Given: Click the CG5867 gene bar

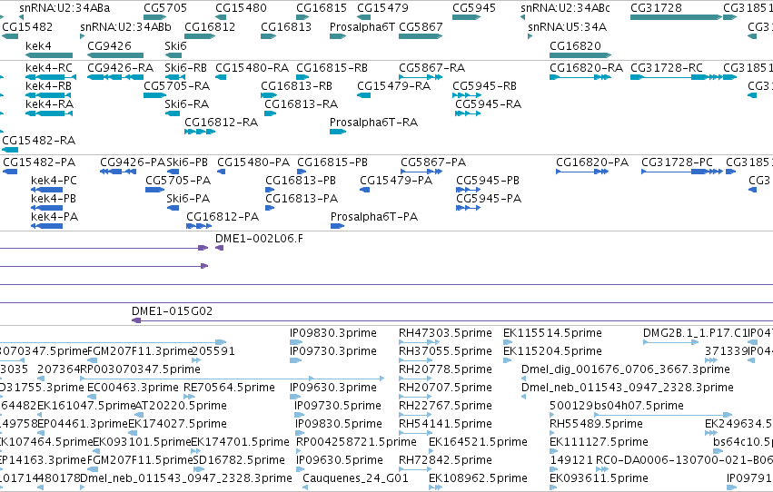Looking at the screenshot, I should pyautogui.click(x=421, y=36).
